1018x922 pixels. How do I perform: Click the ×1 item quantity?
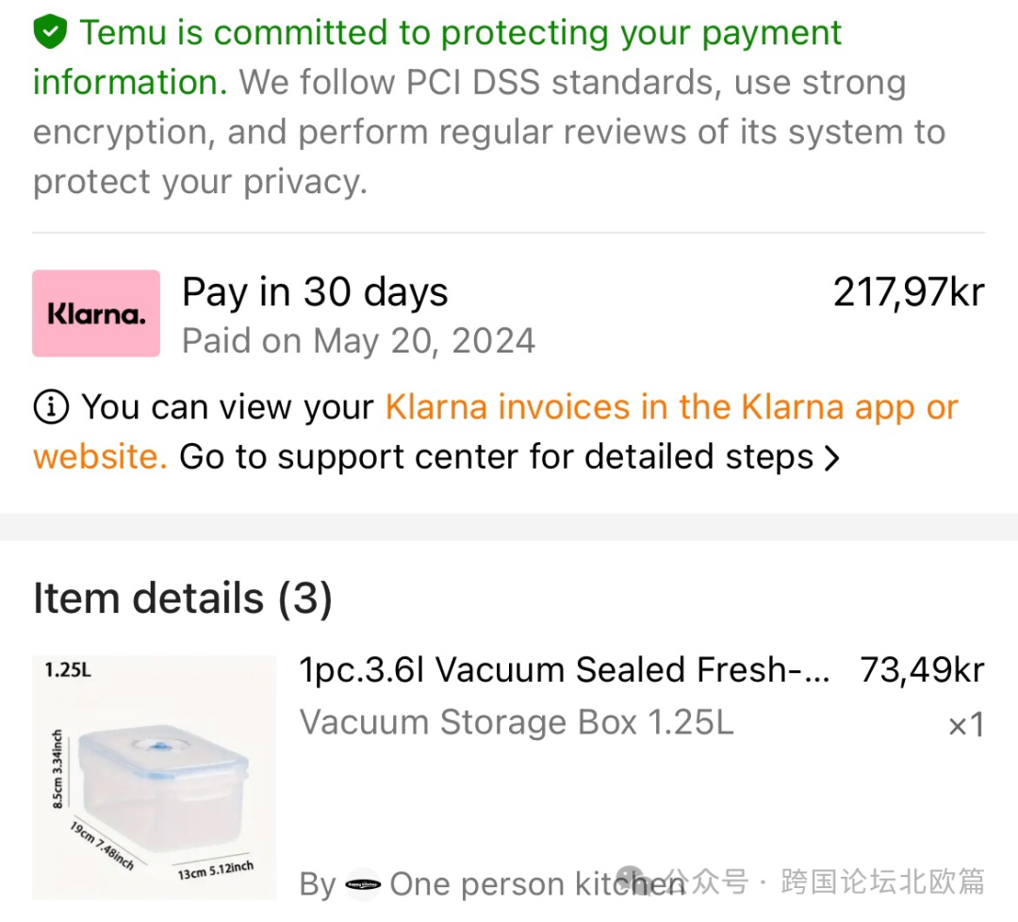pyautogui.click(x=967, y=725)
